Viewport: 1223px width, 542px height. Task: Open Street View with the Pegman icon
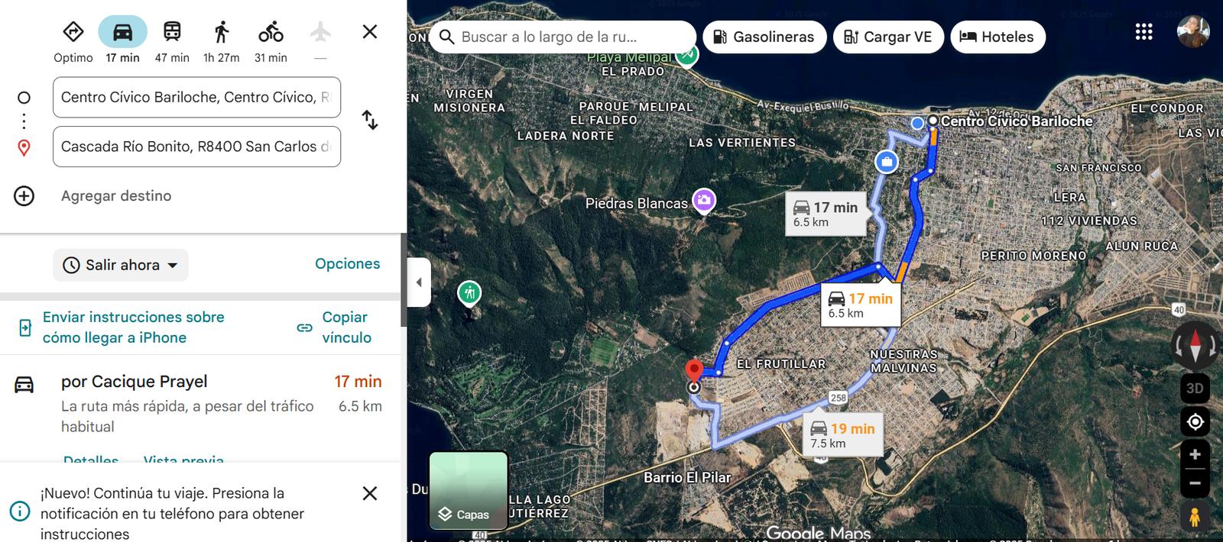(x=1195, y=517)
